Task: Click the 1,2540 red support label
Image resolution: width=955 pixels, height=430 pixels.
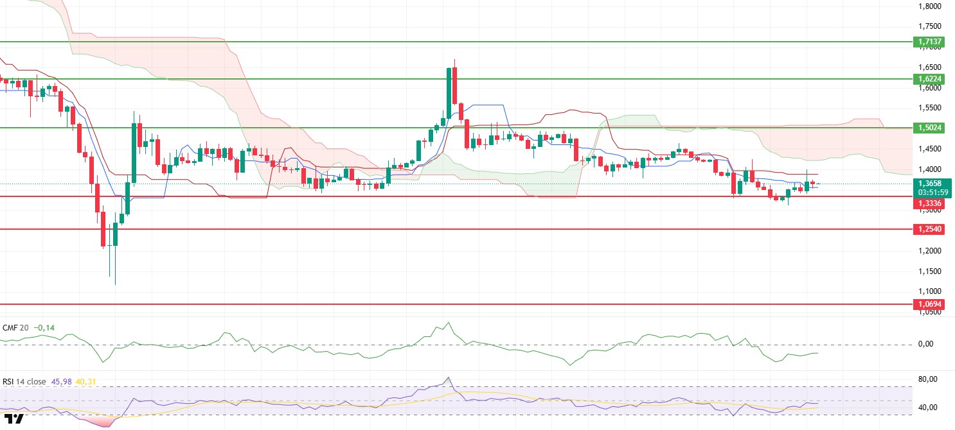Action: [x=931, y=229]
